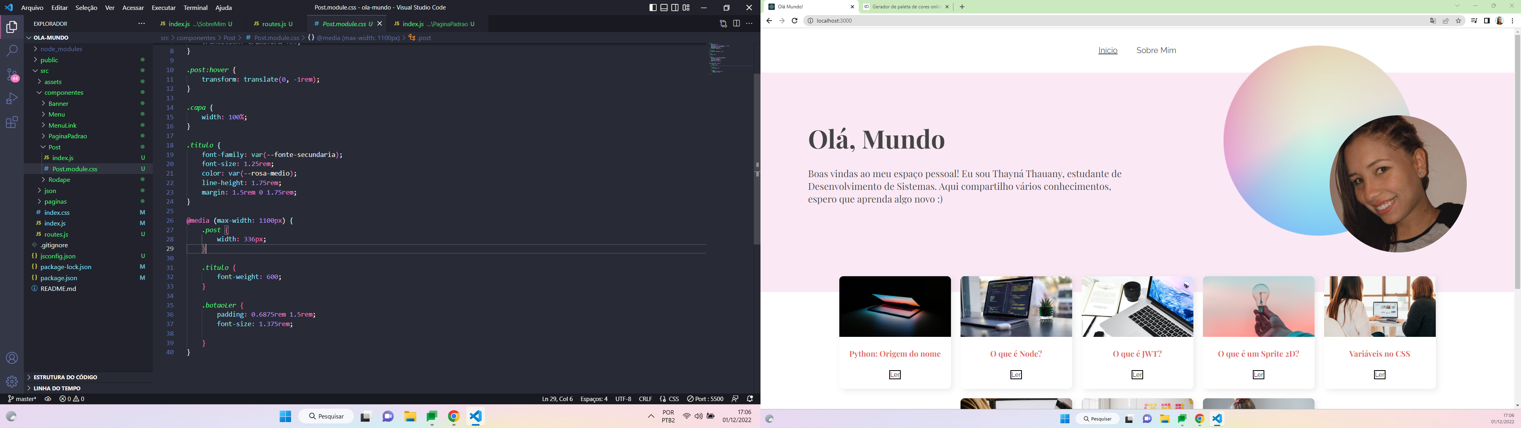Open the Search view in activity bar

pyautogui.click(x=12, y=51)
